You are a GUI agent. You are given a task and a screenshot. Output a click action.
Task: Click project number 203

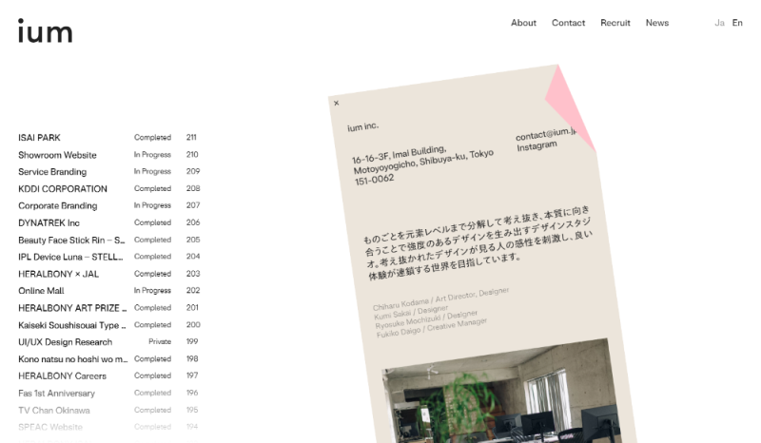point(193,274)
